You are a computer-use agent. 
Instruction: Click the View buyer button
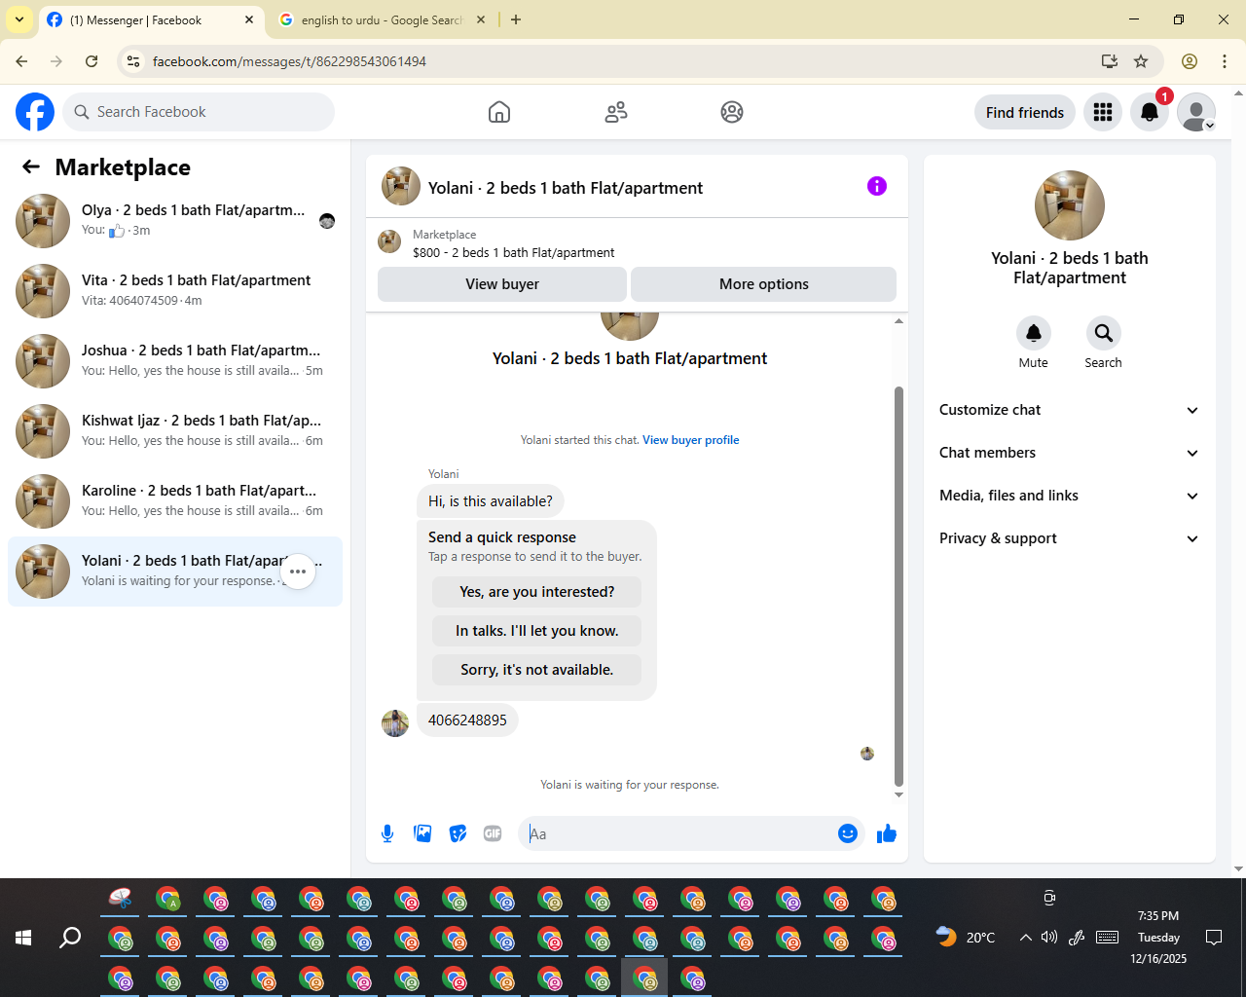point(502,284)
